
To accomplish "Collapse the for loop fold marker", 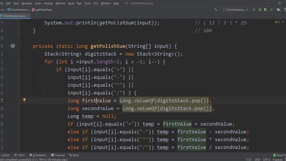I will pos(19,62).
